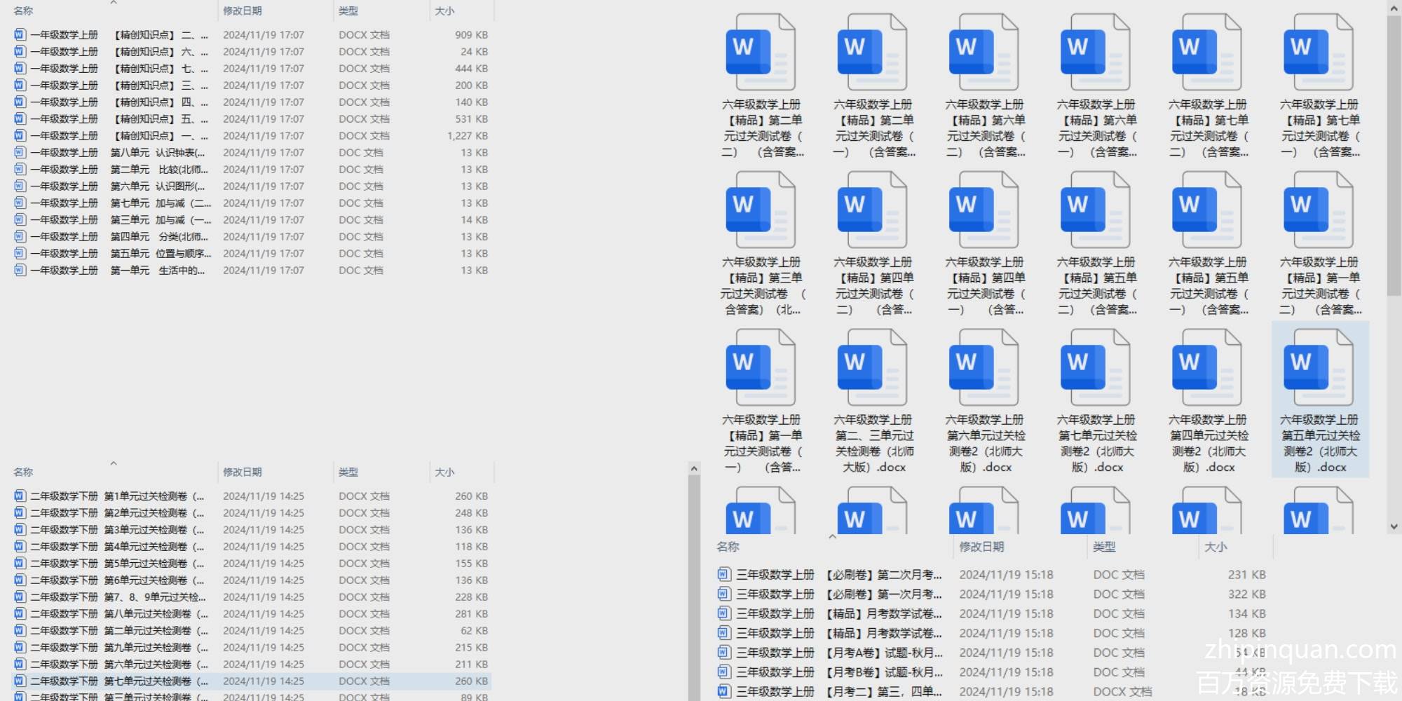1402x701 pixels.
Task: Select the 六年级 第六单元过关检测卷2 Word icon
Action: click(x=984, y=368)
